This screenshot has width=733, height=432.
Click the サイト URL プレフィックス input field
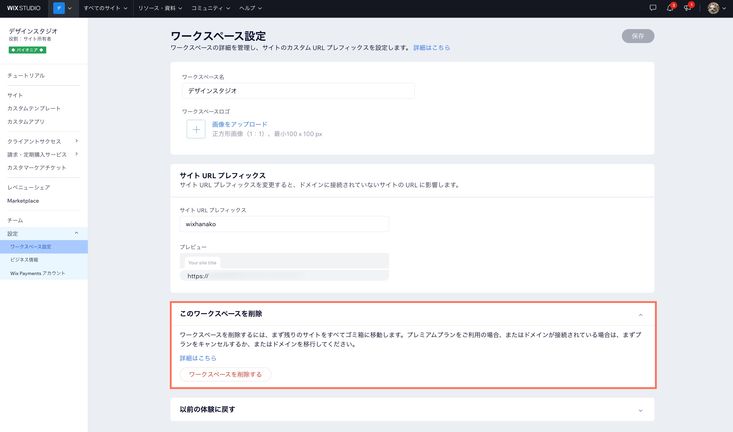(x=284, y=224)
